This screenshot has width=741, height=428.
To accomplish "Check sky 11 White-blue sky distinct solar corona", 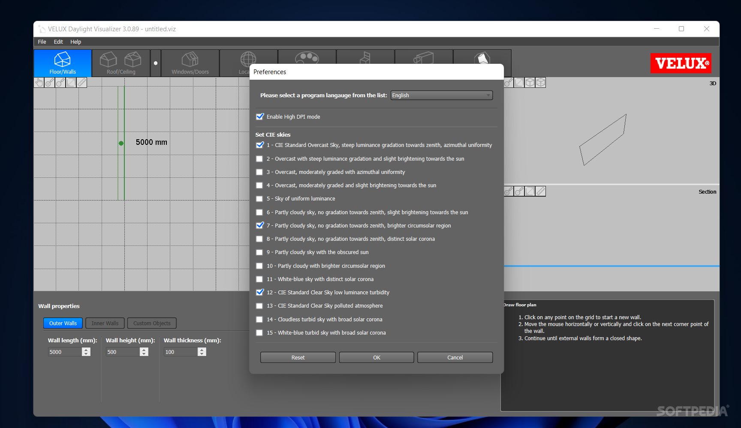I will [259, 279].
